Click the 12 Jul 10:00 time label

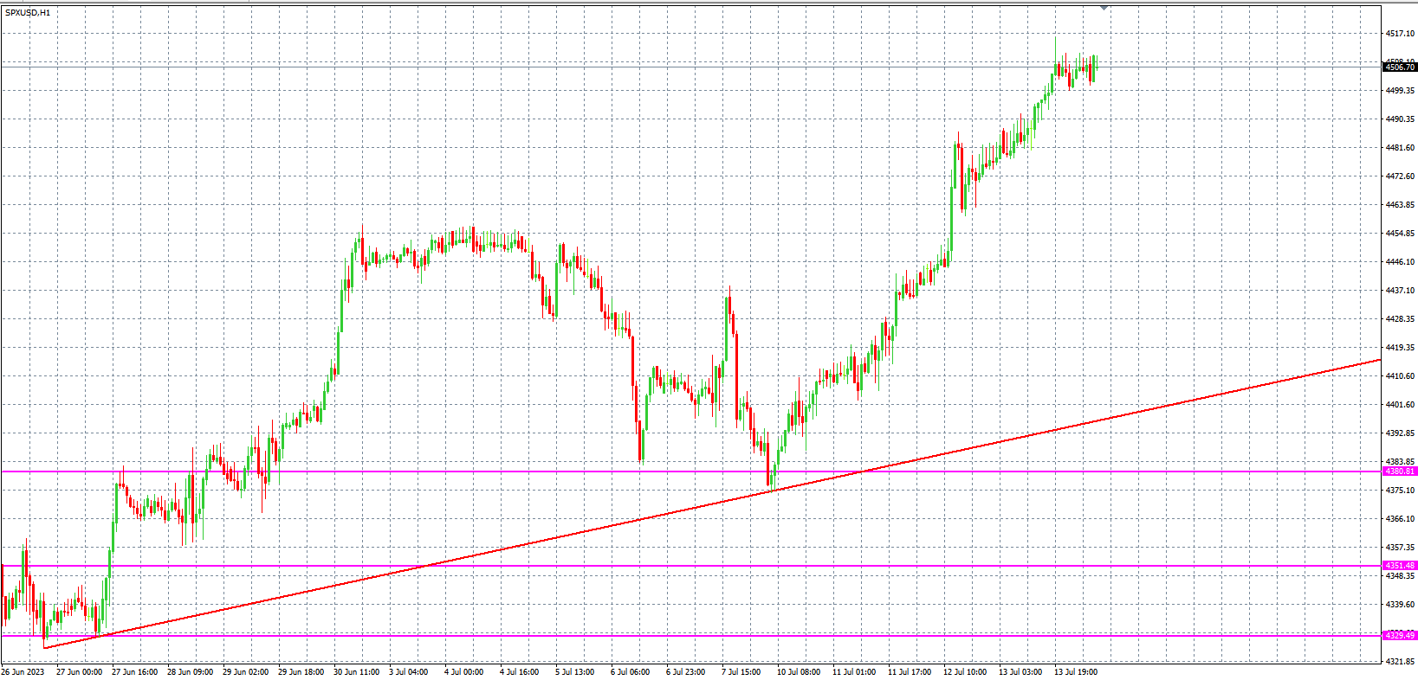pos(964,671)
